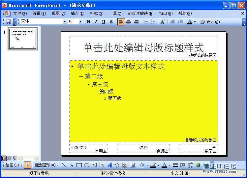
Task: Click the 第二级 second level text
Action: [94, 76]
